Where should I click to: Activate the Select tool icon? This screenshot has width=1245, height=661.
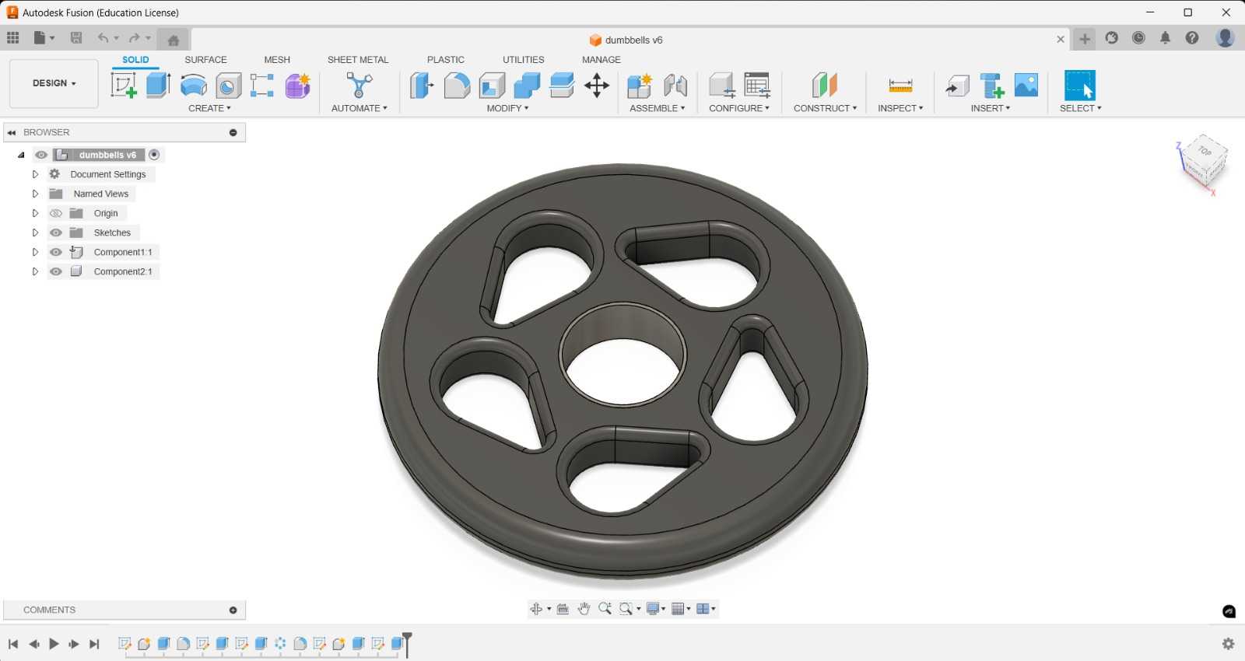tap(1080, 86)
